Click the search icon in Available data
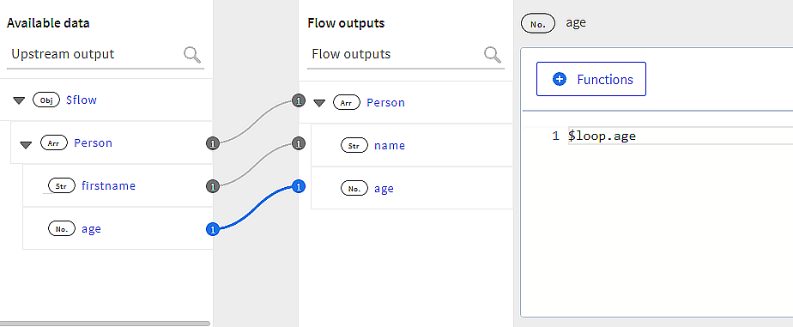This screenshot has height=327, width=793. tap(192, 54)
